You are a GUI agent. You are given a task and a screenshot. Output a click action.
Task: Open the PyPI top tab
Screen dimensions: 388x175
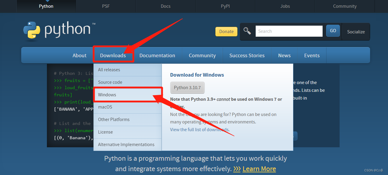[x=225, y=6]
